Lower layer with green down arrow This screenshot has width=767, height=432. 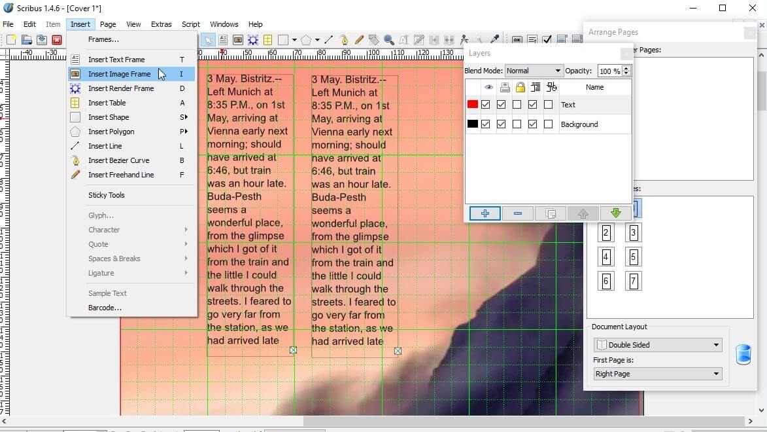pyautogui.click(x=616, y=213)
